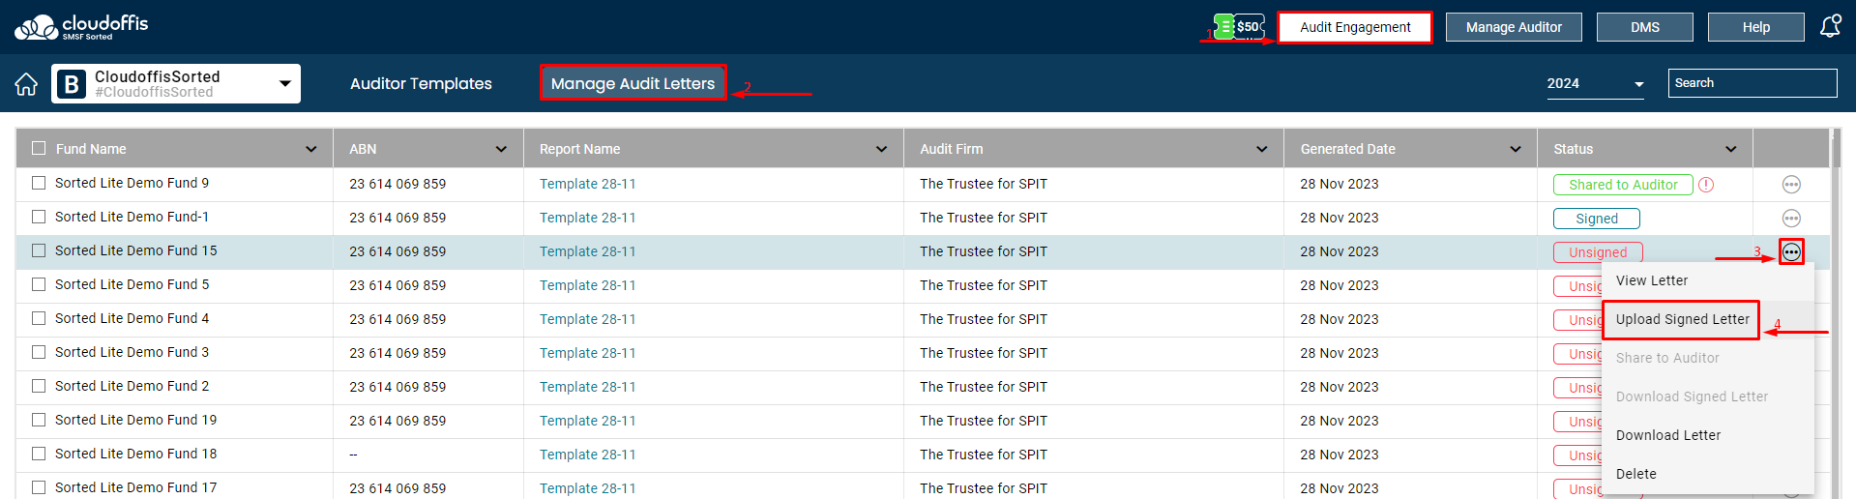Screen dimensions: 1856x499
Task: Open the ABN column dropdown
Action: click(x=501, y=149)
